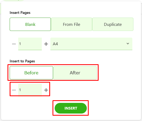This screenshot has height=121, width=142.
Task: Open the A4 page size dropdown
Action: pos(91,44)
